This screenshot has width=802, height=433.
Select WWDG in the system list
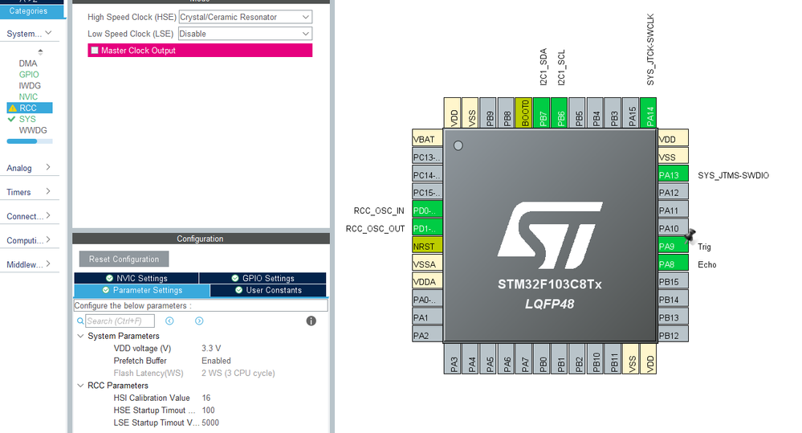(x=33, y=130)
